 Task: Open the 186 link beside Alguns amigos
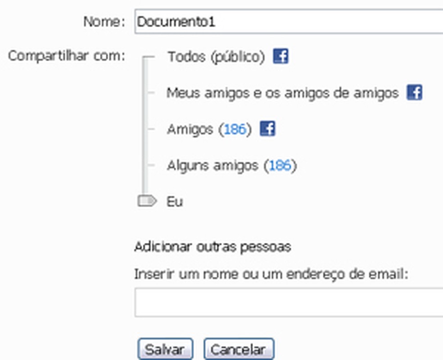(x=280, y=166)
